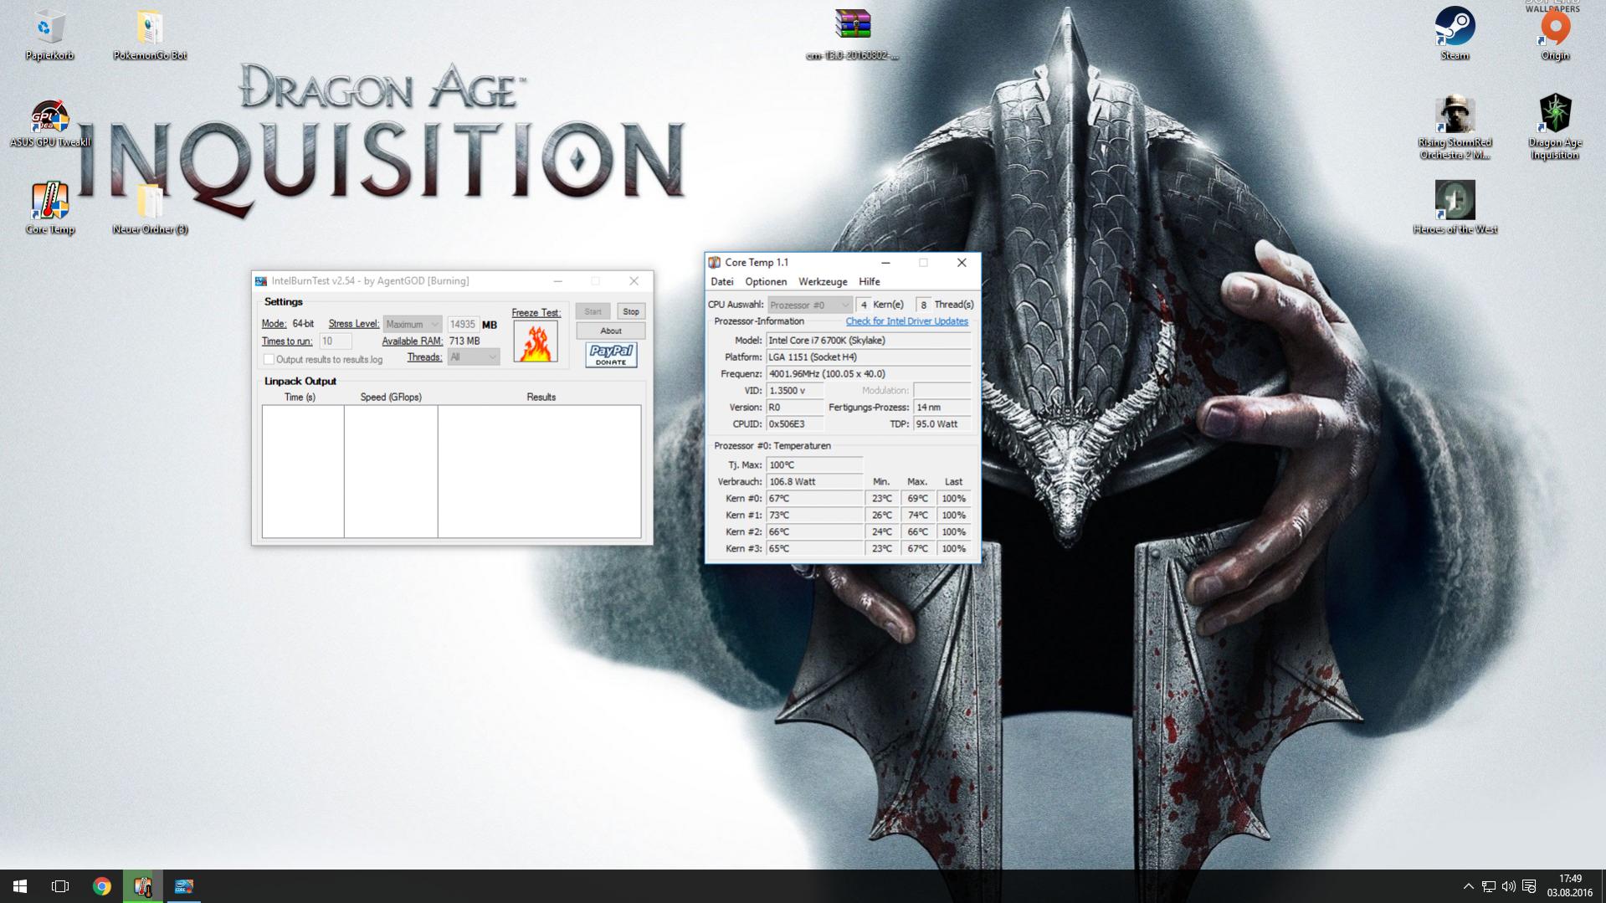Launch Dragon Age Inquisition shortcut
This screenshot has width=1606, height=903.
tap(1555, 127)
